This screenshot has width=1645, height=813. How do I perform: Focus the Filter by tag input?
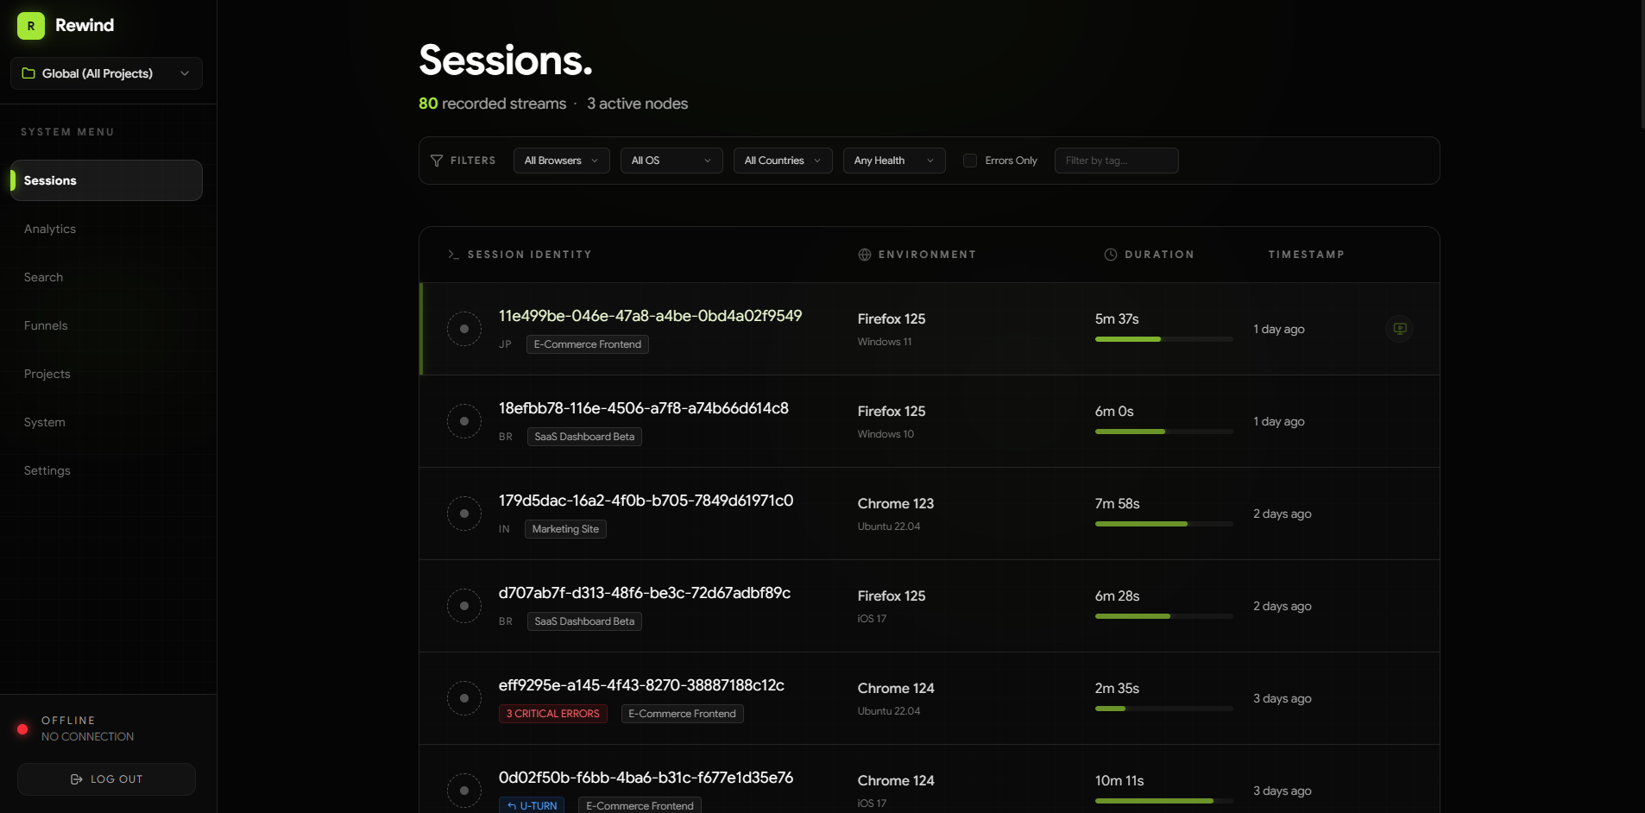pos(1117,161)
